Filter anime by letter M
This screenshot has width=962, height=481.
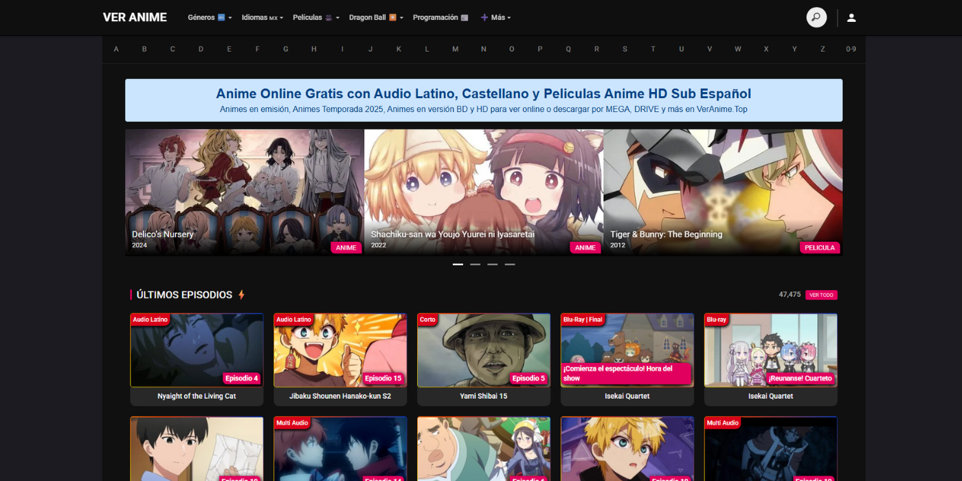455,49
